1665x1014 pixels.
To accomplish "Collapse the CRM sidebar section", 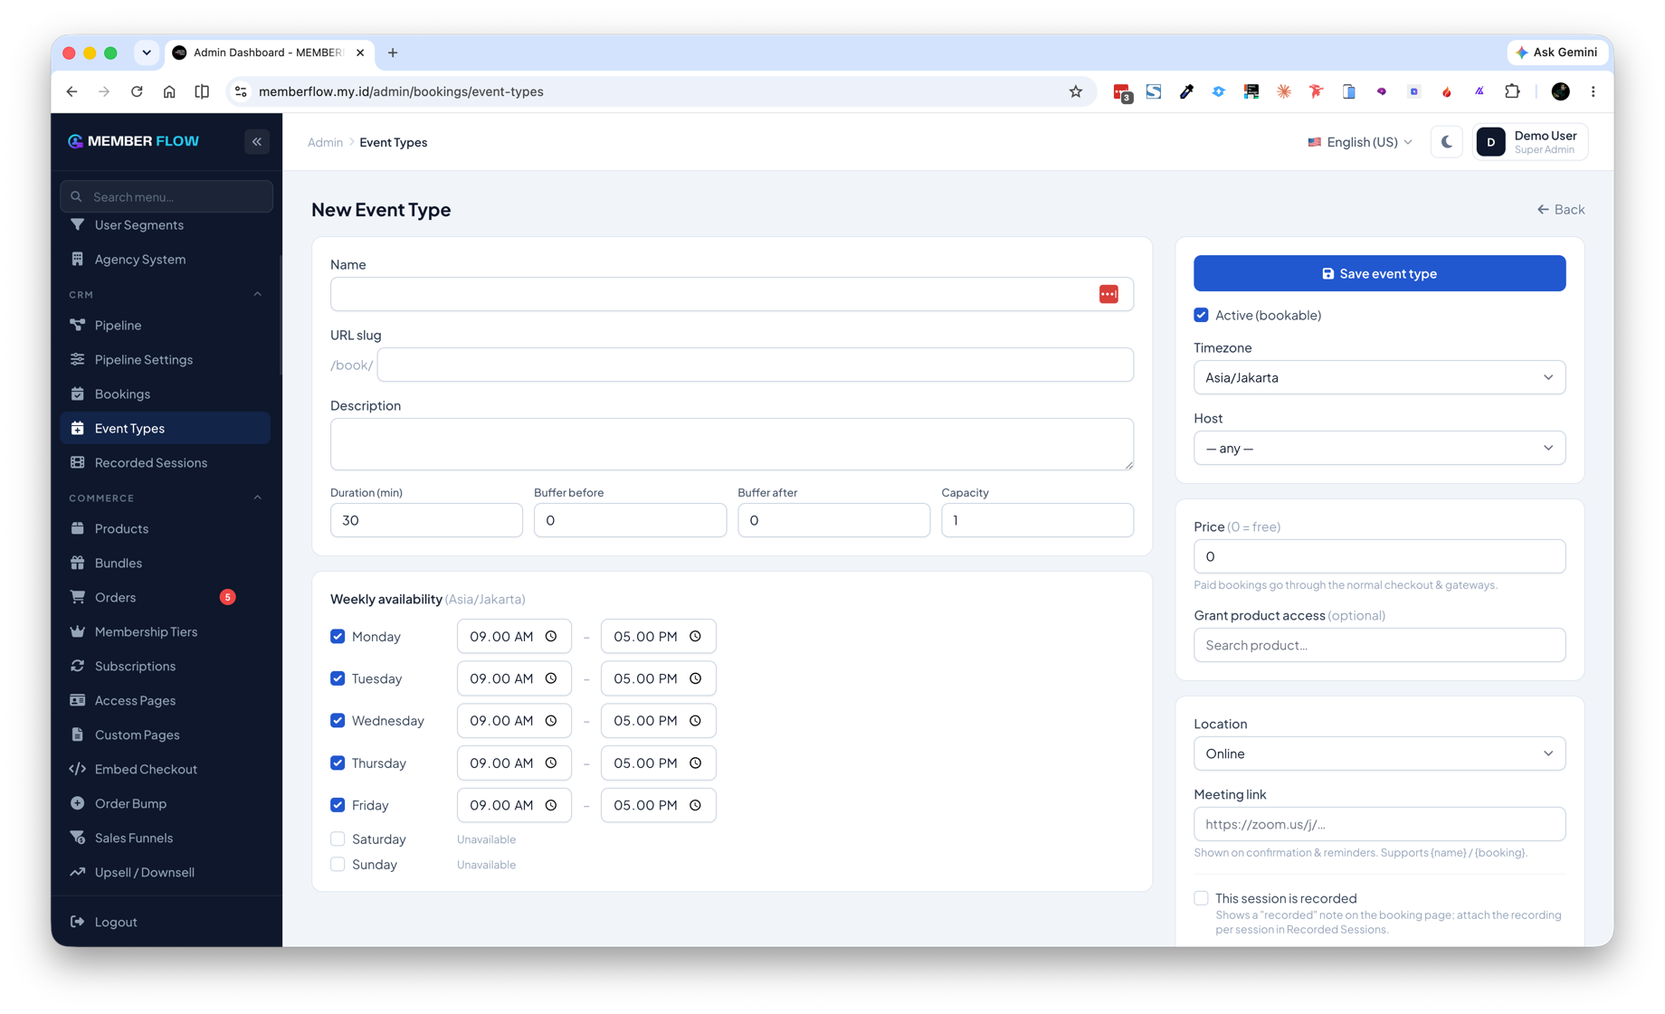I will coord(257,294).
